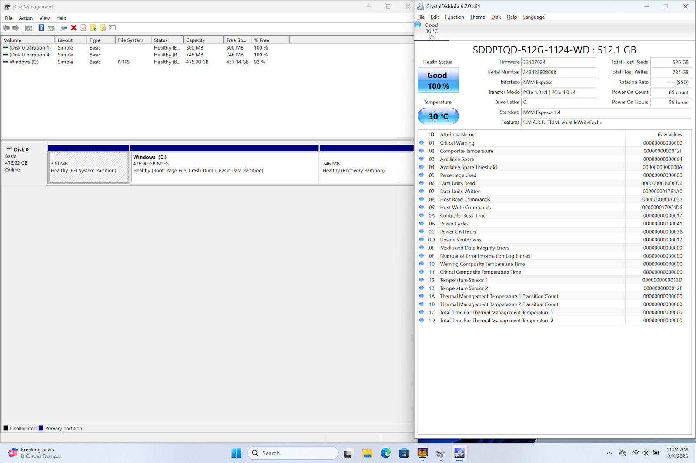Image resolution: width=696 pixels, height=463 pixels.
Task: Launch File Explorer from the taskbar
Action: tap(367, 453)
